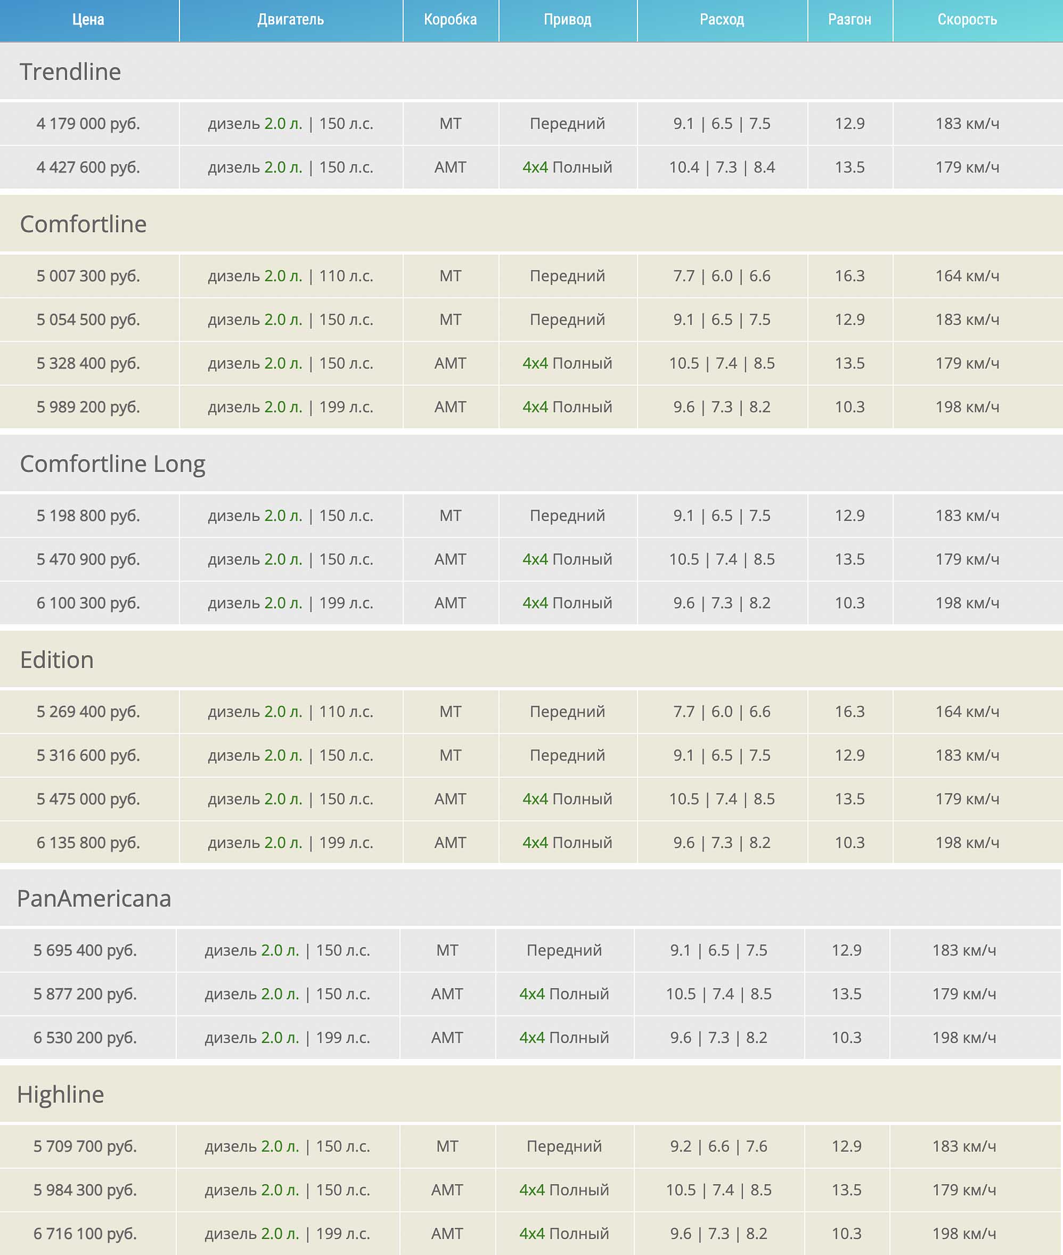Screen dimensions: 1063x1255
Task: Select the Comfortline Long section heading
Action: (113, 463)
